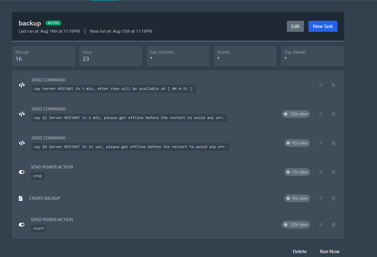
Task: Create a task with the New Task button
Action: pos(323,26)
